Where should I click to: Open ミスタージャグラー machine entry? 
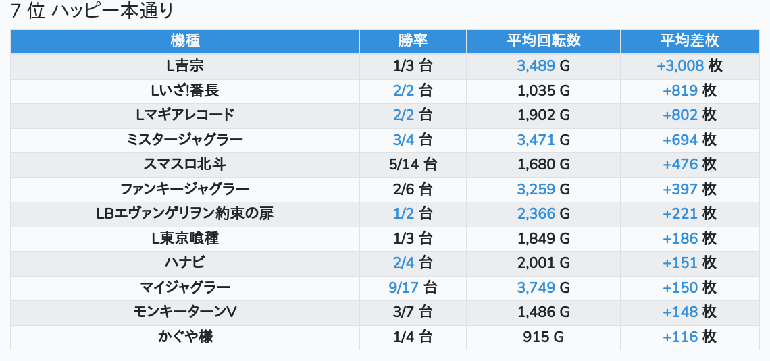pos(185,140)
